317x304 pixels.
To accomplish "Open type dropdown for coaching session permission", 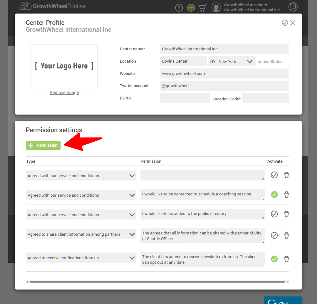I will 81,195.
